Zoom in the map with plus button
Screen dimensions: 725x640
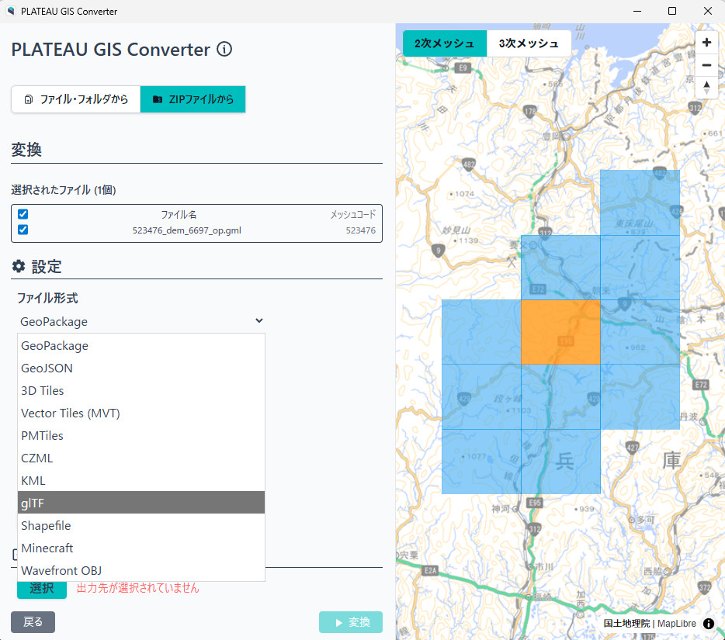pyautogui.click(x=706, y=43)
